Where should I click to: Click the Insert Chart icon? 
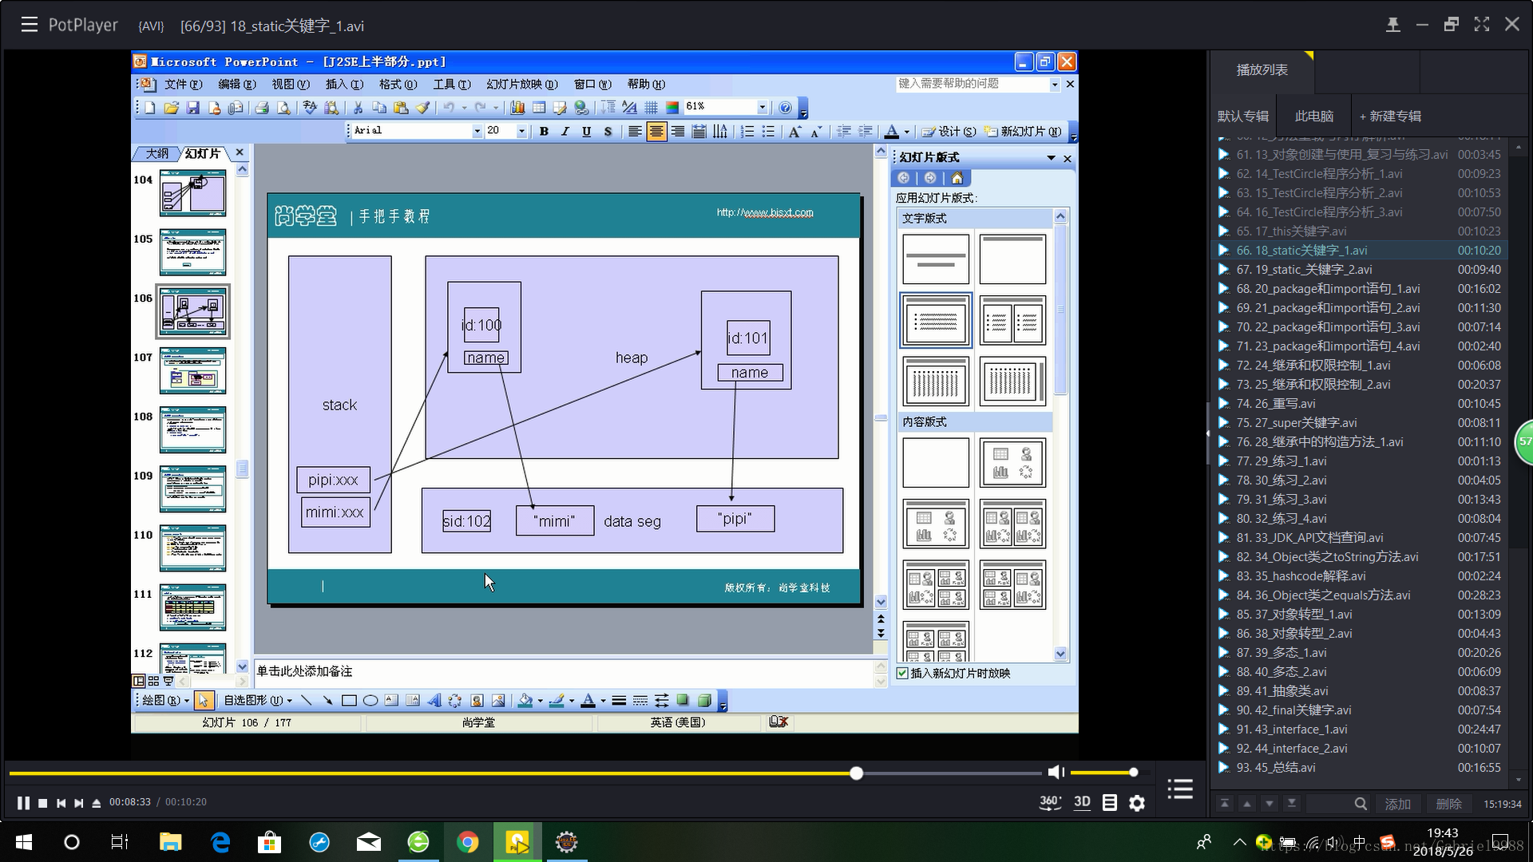[x=517, y=108]
